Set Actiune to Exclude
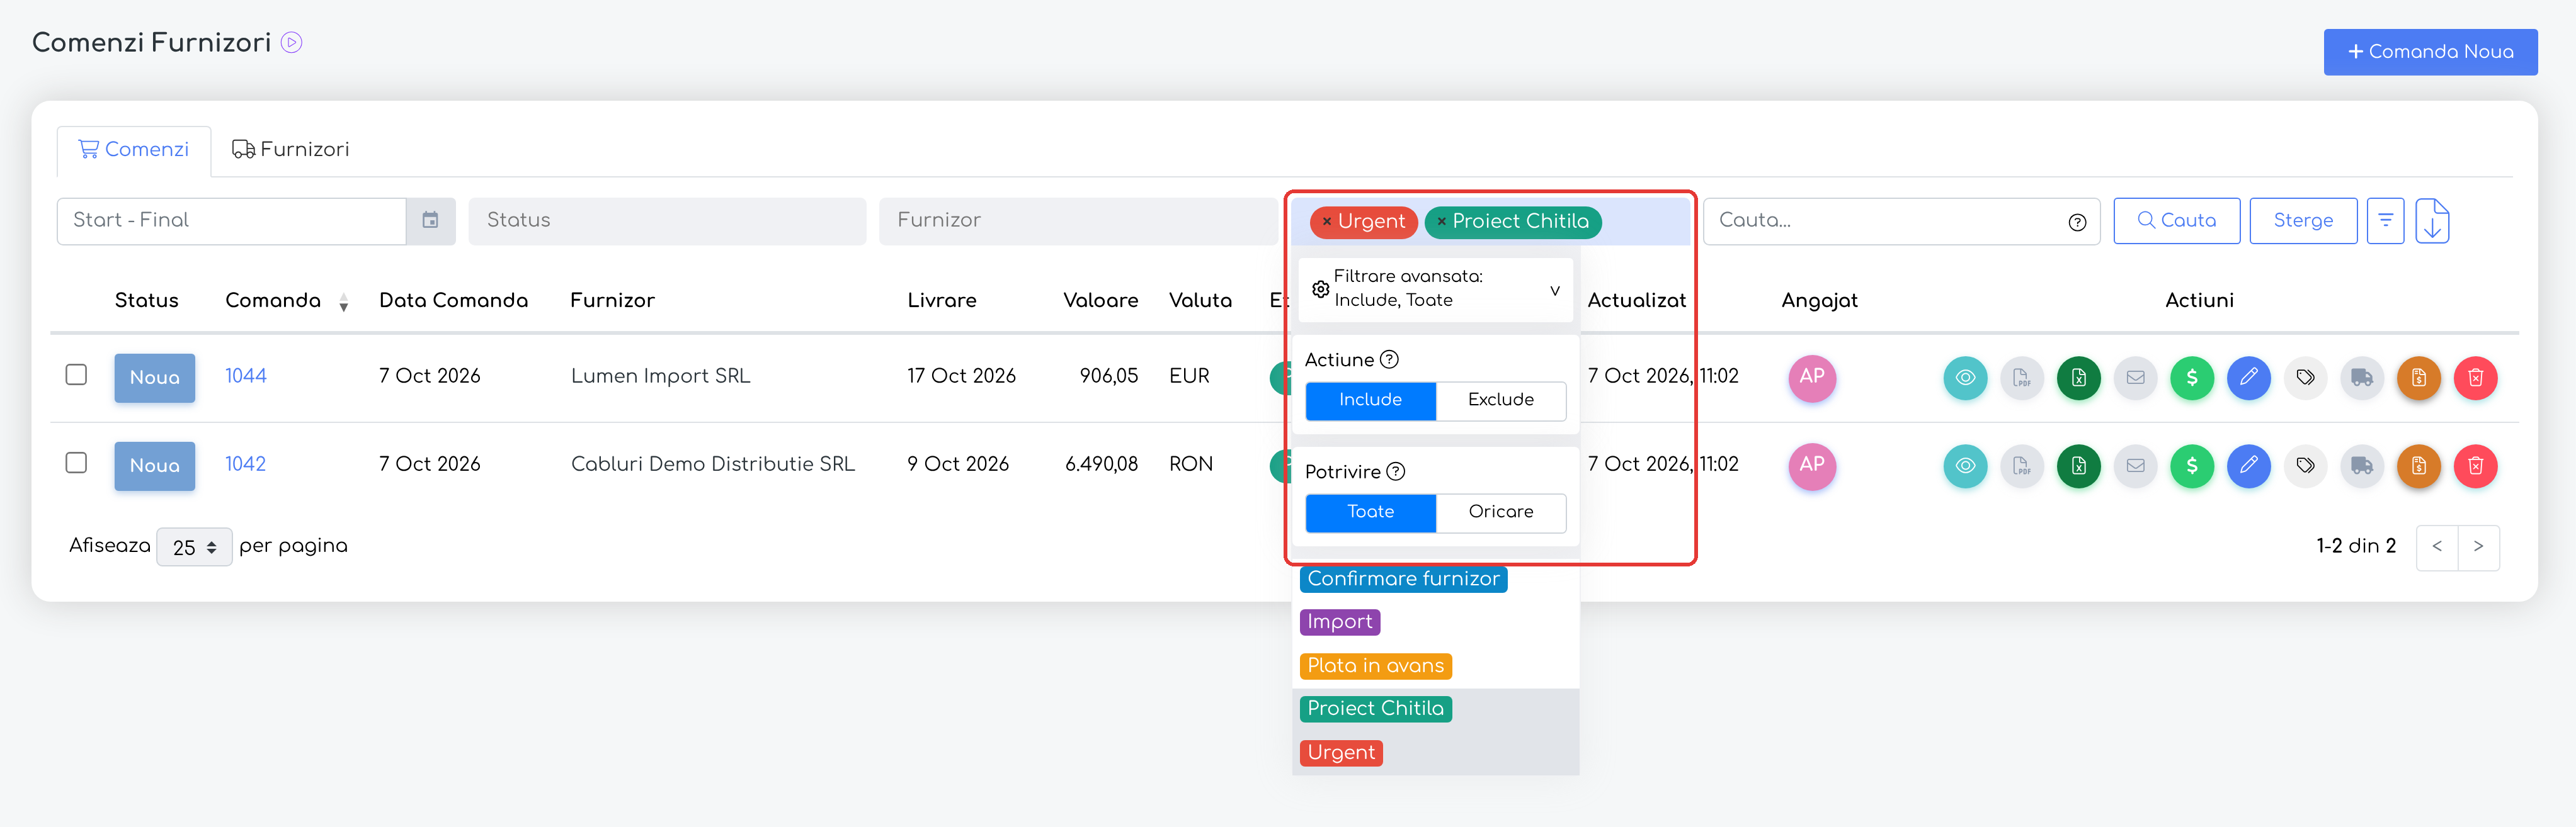This screenshot has width=2576, height=827. click(x=1500, y=400)
